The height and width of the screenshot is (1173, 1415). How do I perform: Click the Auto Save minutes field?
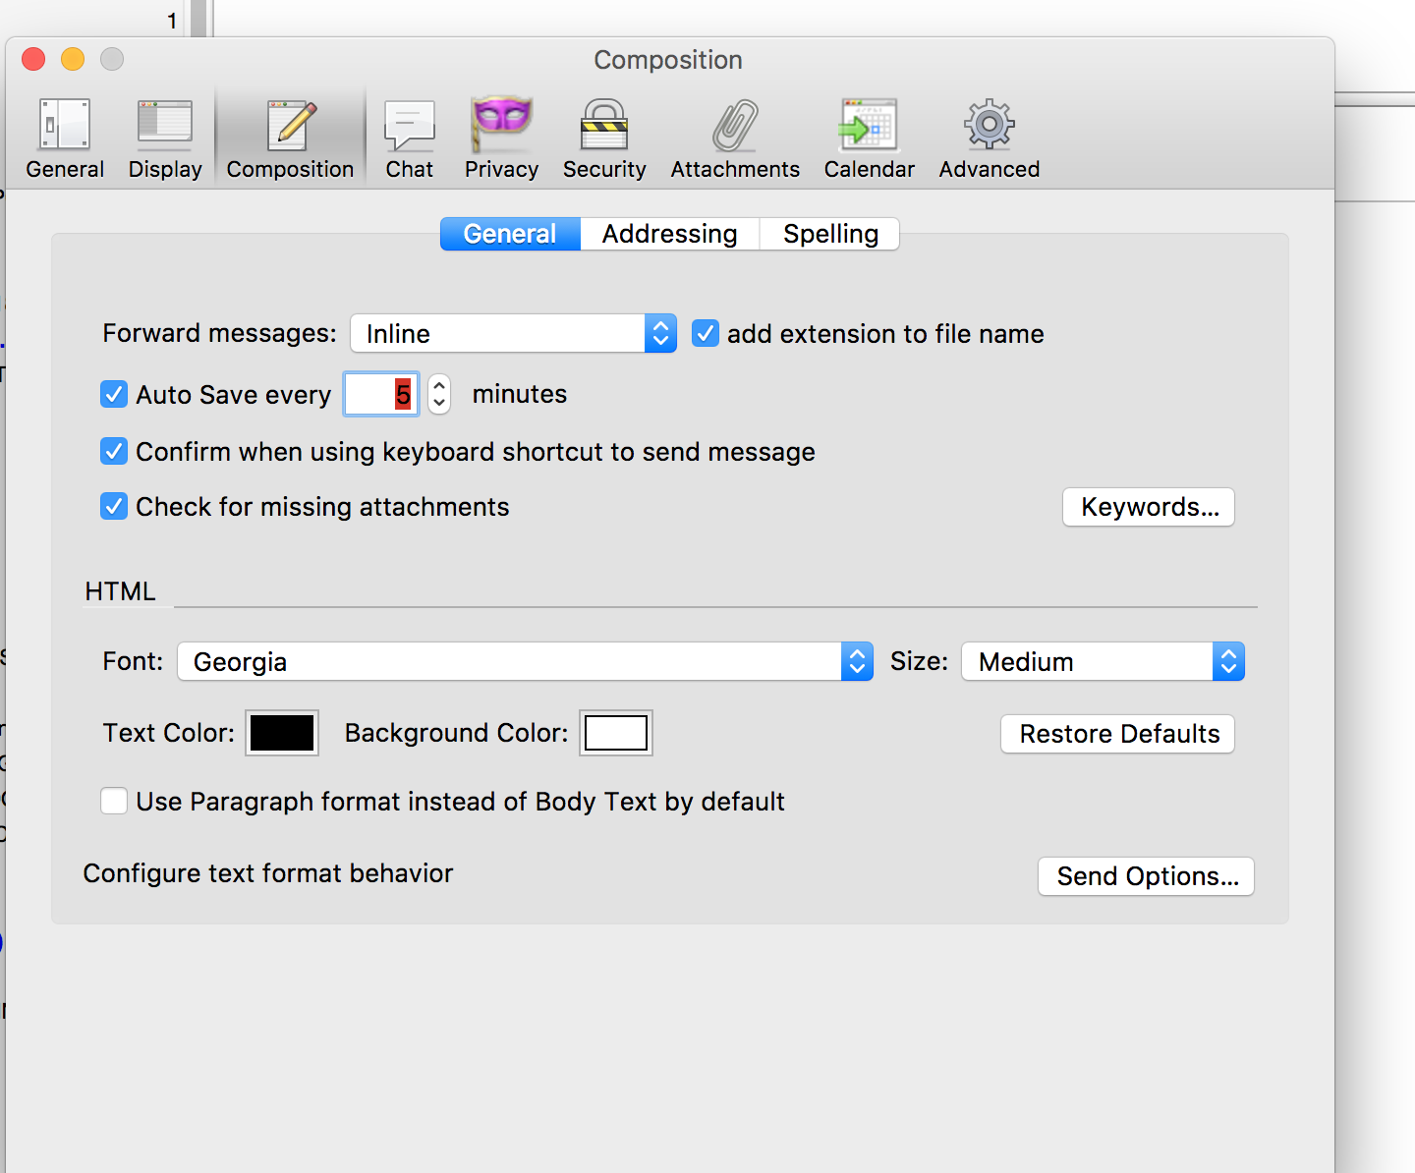pos(381,394)
